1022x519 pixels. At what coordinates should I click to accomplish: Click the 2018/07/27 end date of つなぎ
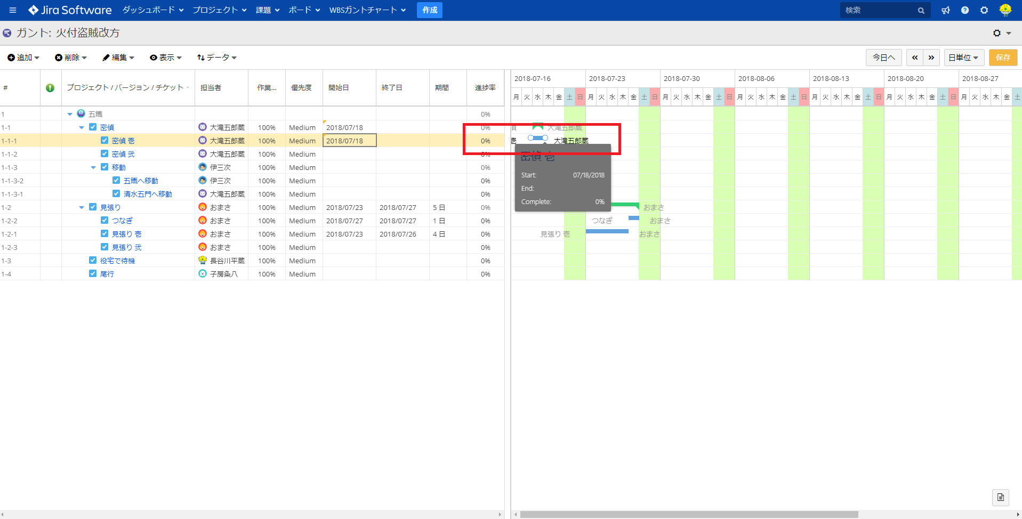pos(398,221)
